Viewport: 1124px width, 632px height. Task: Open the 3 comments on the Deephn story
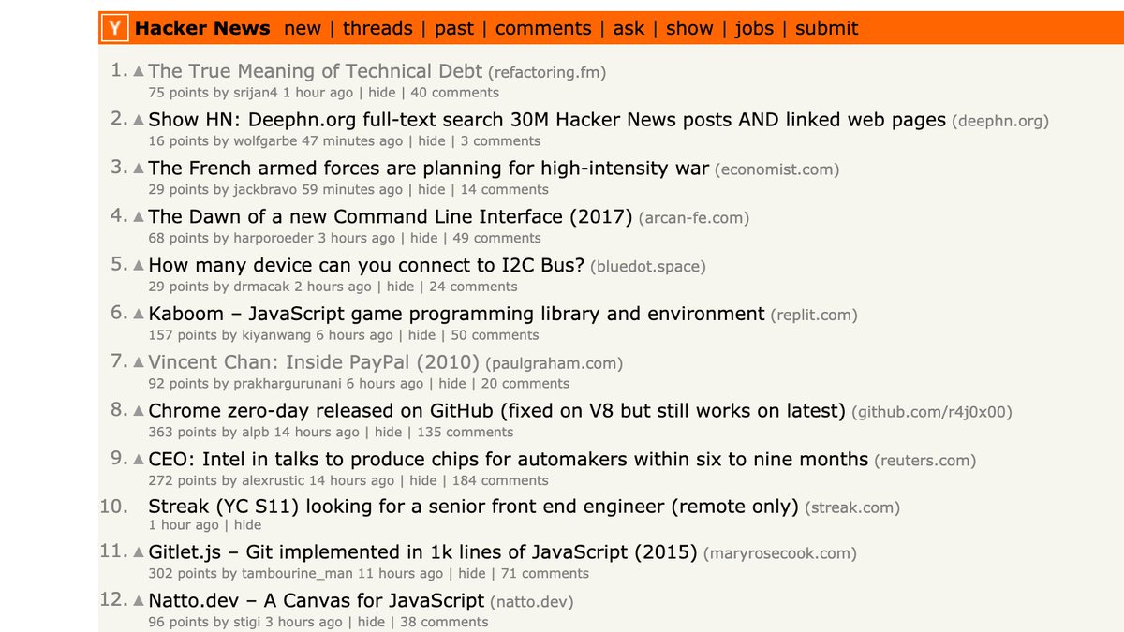[x=501, y=141]
